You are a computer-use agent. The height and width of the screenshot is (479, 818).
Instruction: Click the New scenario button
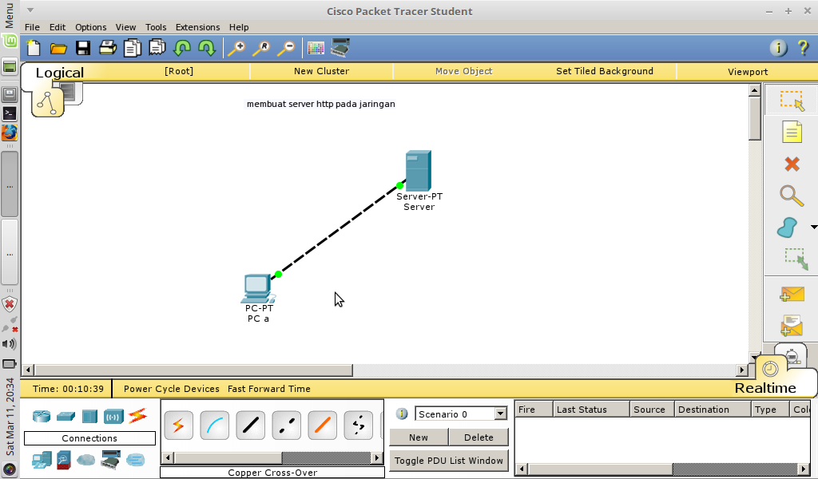pyautogui.click(x=419, y=437)
